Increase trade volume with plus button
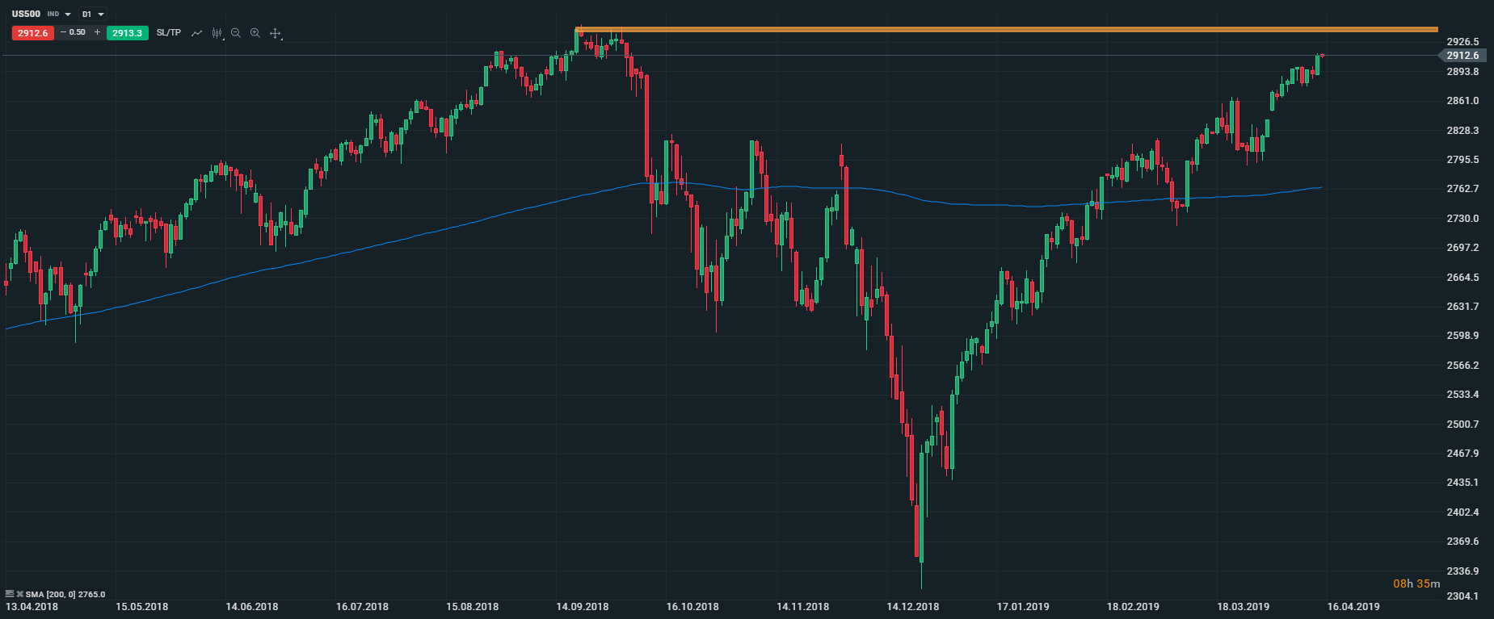This screenshot has height=619, width=1494. point(97,33)
